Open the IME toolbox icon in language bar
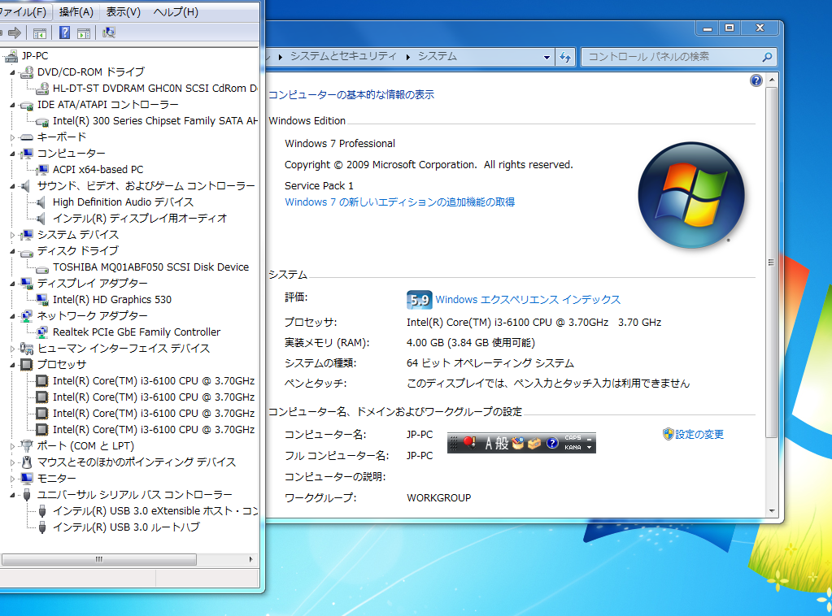Screen dimensions: 832x616 [534, 443]
